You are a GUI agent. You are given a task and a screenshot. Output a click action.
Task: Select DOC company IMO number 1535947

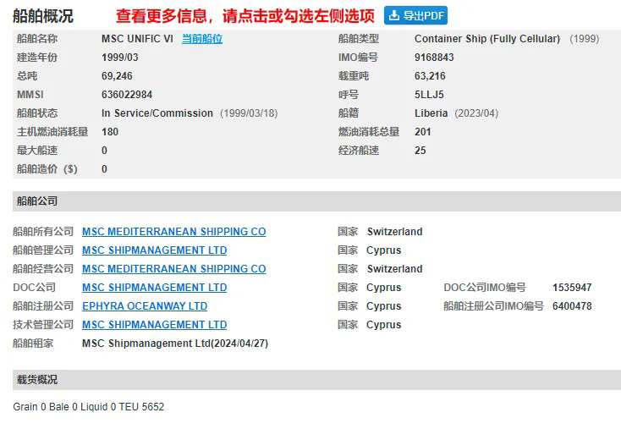[x=572, y=288]
